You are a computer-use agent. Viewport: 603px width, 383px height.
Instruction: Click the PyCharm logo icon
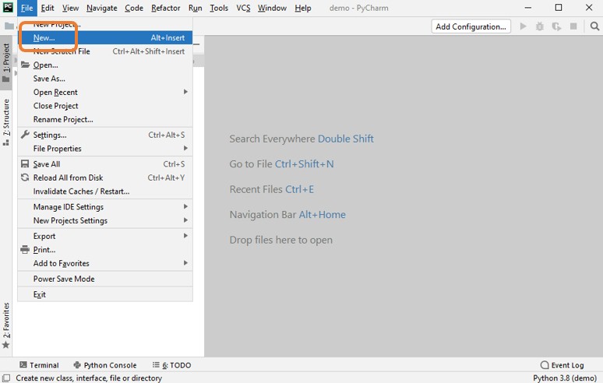pyautogui.click(x=8, y=7)
